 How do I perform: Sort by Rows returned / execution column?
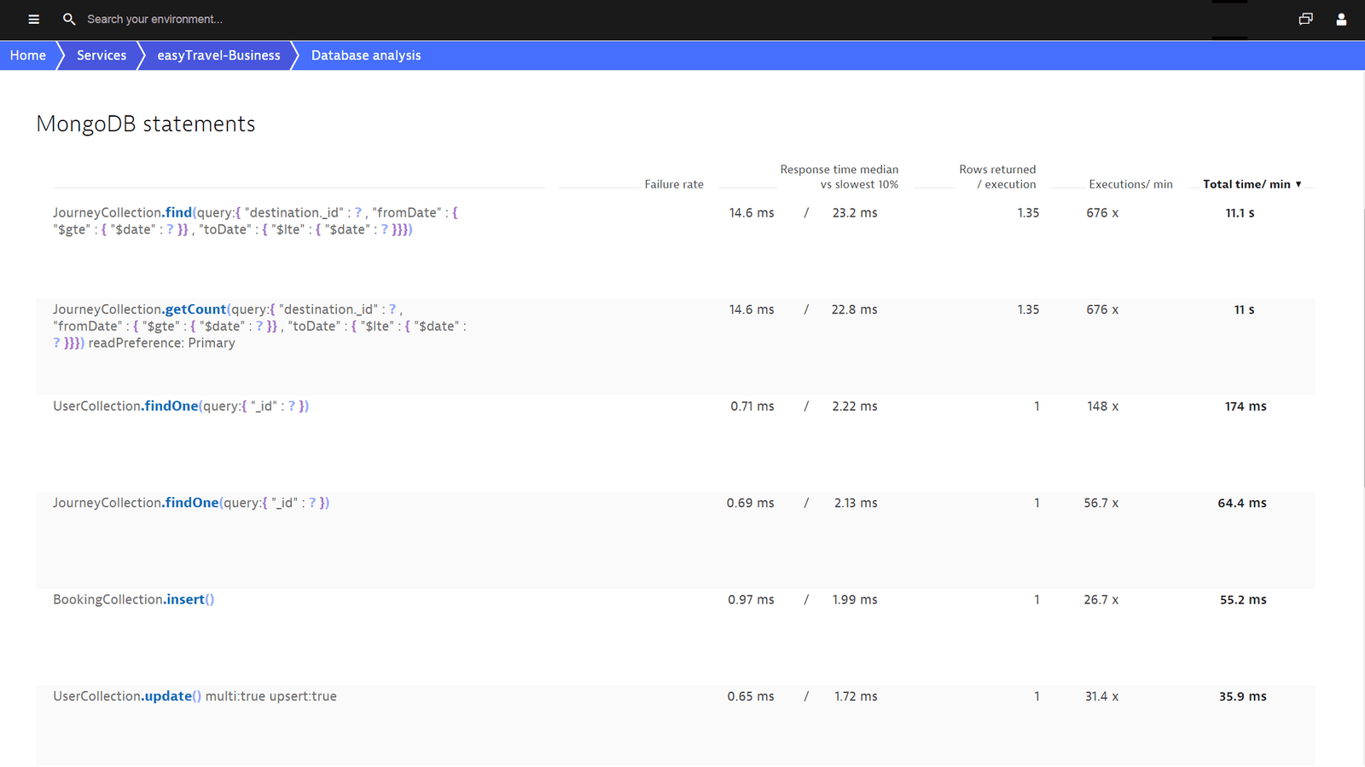tap(997, 176)
